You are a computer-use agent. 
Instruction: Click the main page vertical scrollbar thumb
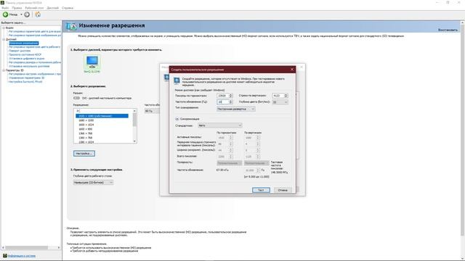coord(462,130)
